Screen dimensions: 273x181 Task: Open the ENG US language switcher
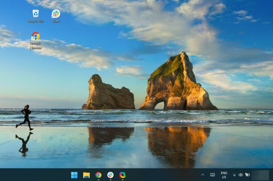[x=224, y=175]
